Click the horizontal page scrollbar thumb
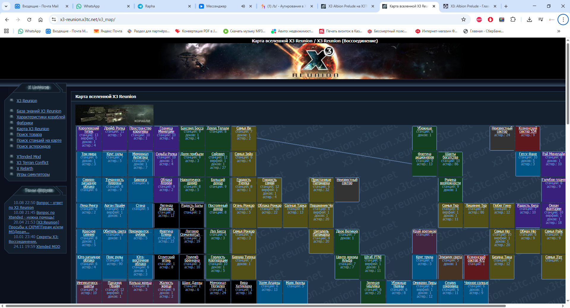The image size is (570, 308). click(x=256, y=306)
